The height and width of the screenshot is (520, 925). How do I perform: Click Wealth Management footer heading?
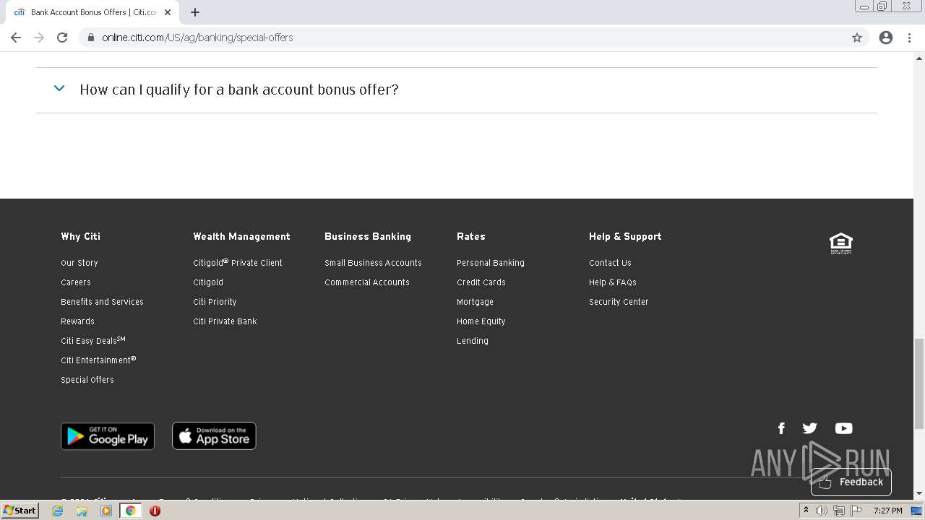pos(241,236)
